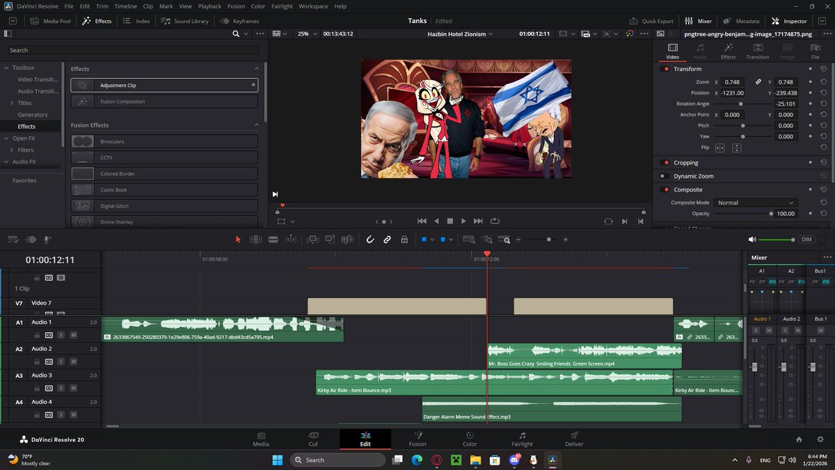This screenshot has height=470, width=835.
Task: Toggle Linked Selection chain icon
Action: click(x=388, y=240)
